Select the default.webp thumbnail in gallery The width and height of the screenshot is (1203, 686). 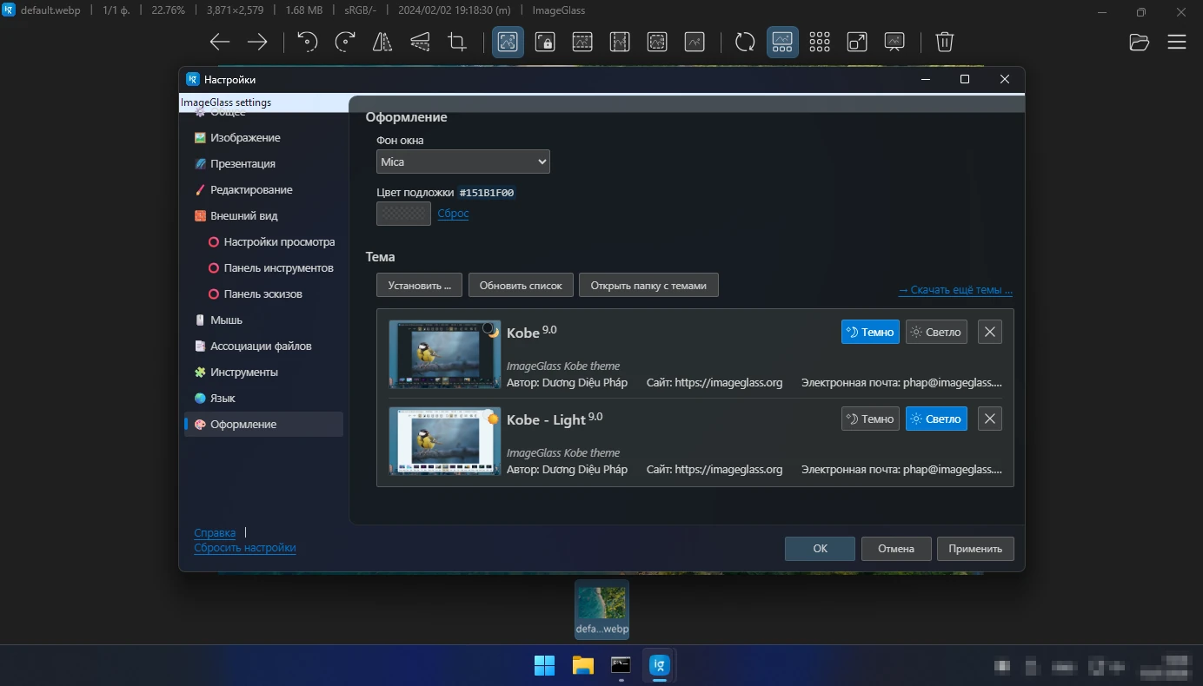pos(601,610)
